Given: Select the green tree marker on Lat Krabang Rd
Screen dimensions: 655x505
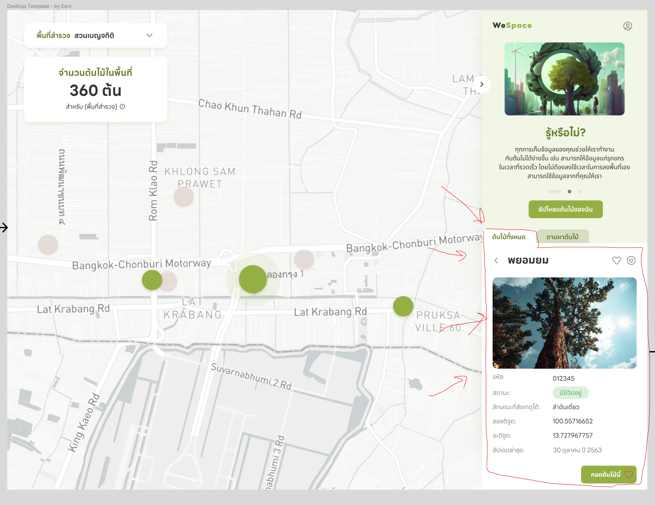Looking at the screenshot, I should click(x=403, y=306).
